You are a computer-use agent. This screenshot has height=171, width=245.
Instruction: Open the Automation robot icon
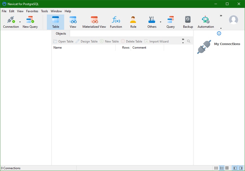(x=206, y=20)
